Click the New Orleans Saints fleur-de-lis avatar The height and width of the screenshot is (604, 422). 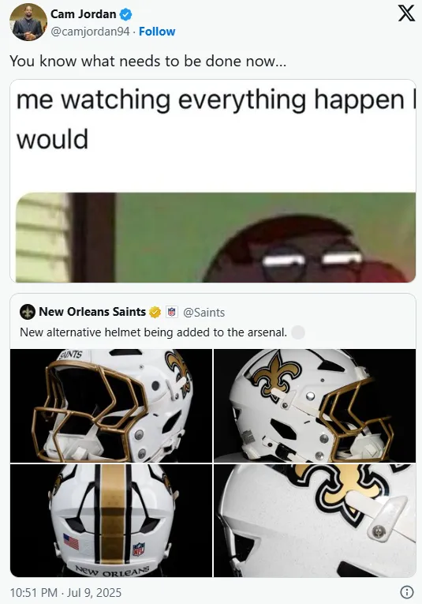(28, 312)
